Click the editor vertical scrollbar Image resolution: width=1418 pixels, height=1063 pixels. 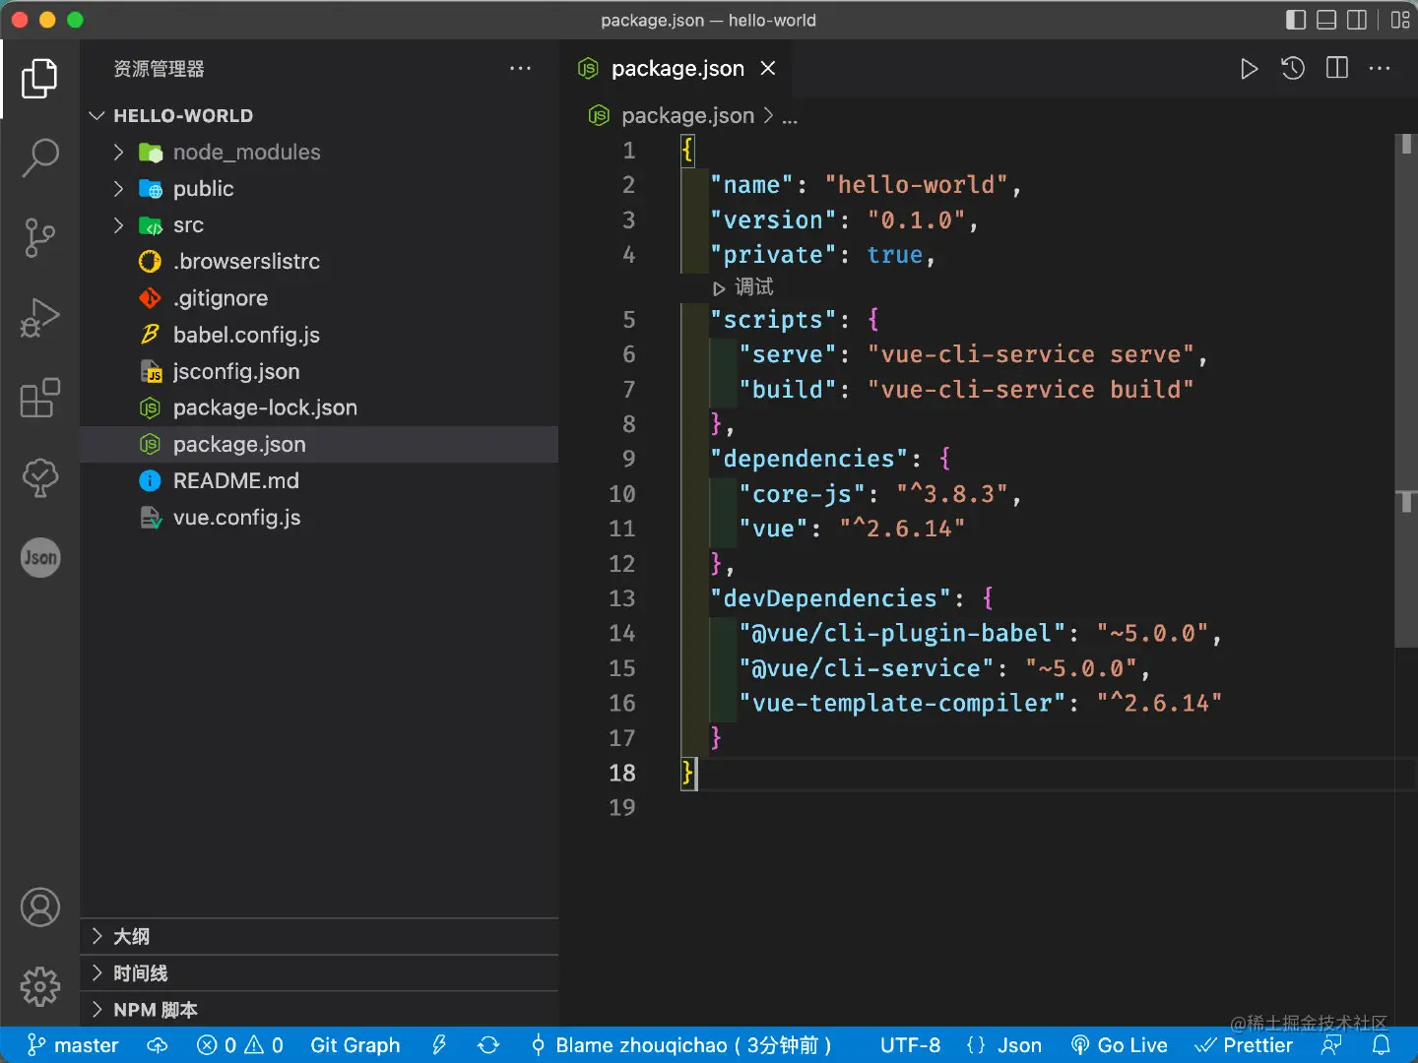pos(1406,390)
